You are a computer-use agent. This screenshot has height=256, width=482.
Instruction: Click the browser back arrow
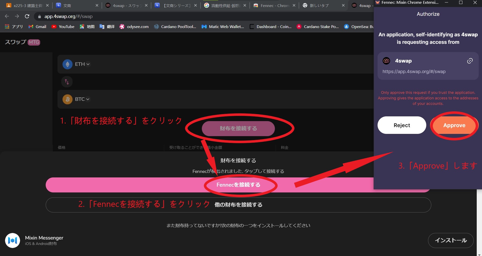[7, 17]
